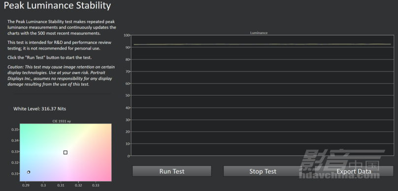The image size is (398, 191).
Task: Click the 50 gridline label on luminance chart
Action: click(128, 96)
